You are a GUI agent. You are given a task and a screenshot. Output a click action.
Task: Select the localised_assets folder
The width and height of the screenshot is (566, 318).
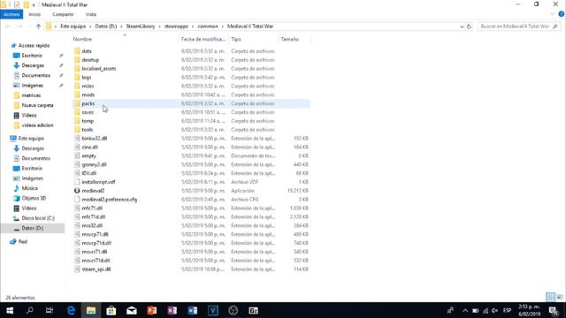98,69
